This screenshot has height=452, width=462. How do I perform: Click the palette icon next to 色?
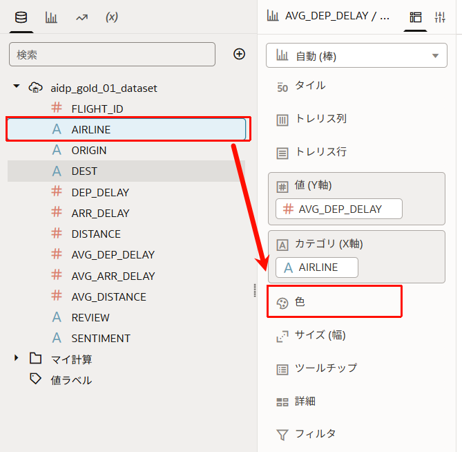(x=282, y=303)
